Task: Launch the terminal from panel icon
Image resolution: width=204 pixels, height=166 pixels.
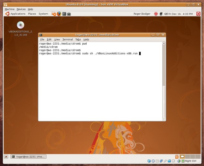Action: point(64,14)
